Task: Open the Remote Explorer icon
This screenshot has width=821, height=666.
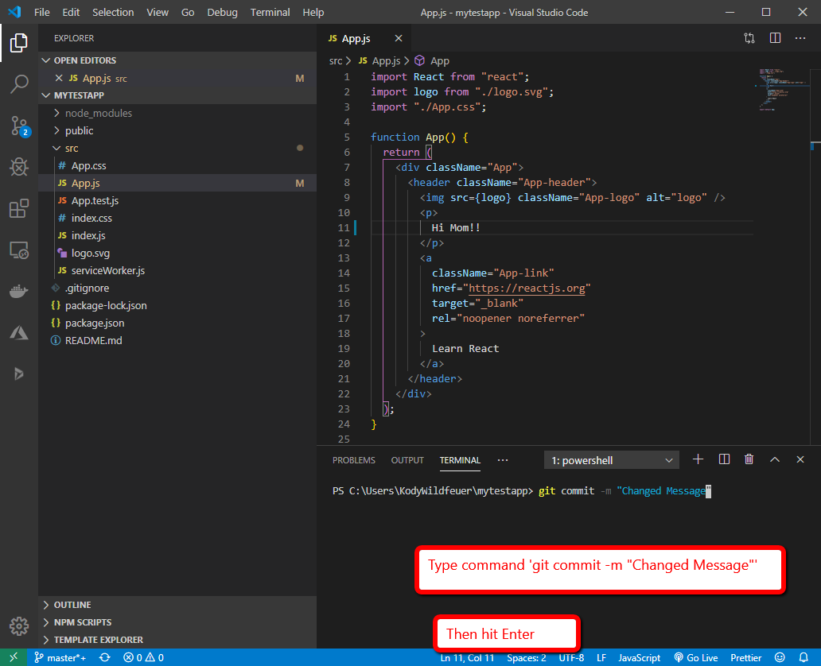Action: click(x=19, y=250)
